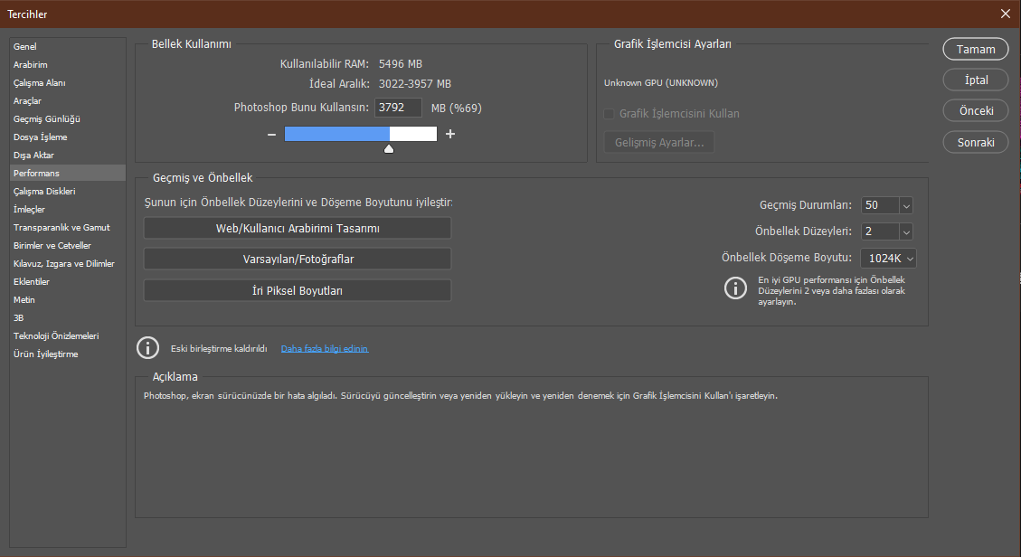
Task: Select 3B in the sidebar
Action: point(68,318)
